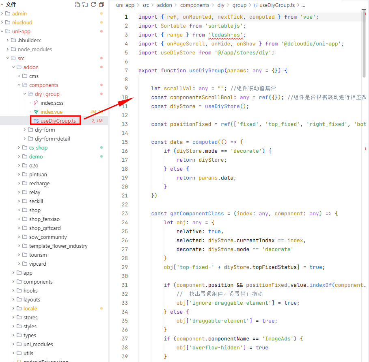
Task: Click the 'addon' breadcrumb segment
Action: [x=164, y=5]
